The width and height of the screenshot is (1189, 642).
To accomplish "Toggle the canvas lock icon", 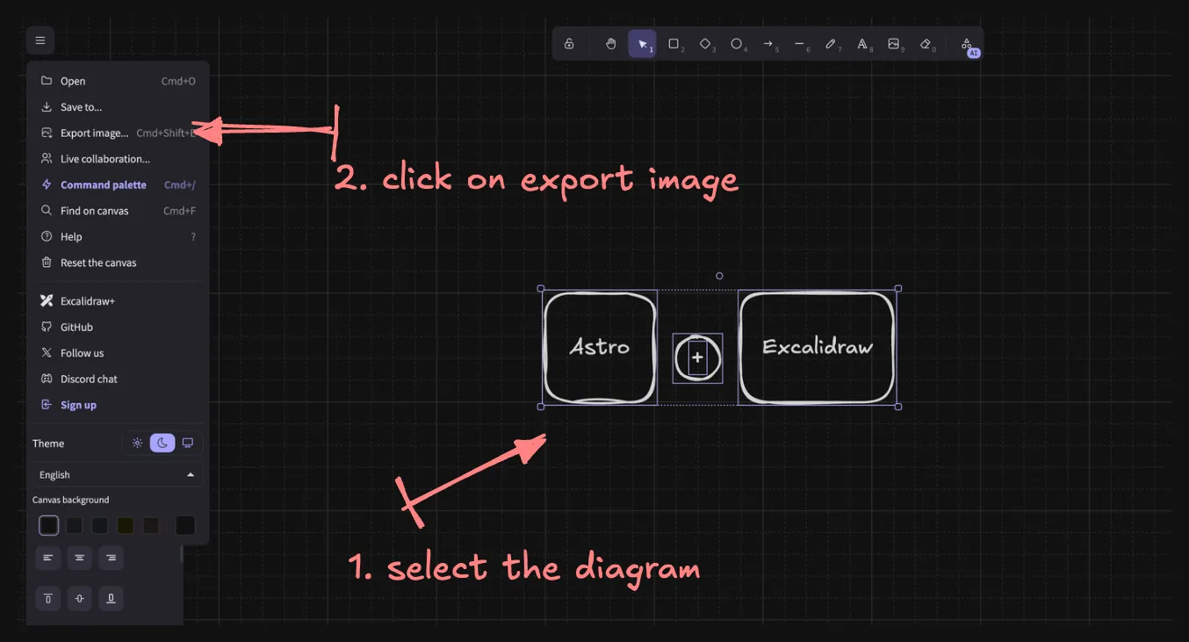I will (569, 43).
